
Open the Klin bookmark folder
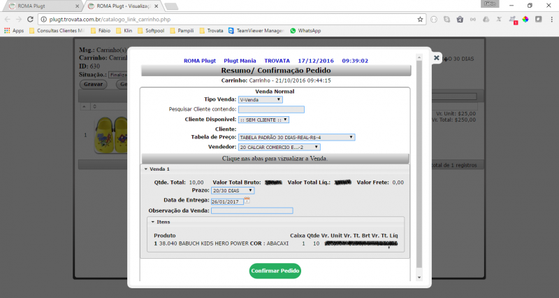tap(124, 31)
